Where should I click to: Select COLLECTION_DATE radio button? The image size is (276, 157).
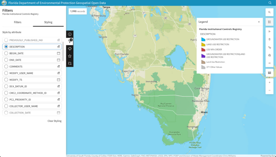pyautogui.click(x=6, y=113)
